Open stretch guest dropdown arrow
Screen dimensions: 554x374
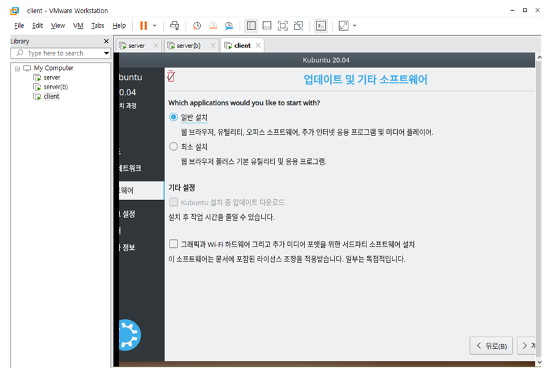(354, 26)
